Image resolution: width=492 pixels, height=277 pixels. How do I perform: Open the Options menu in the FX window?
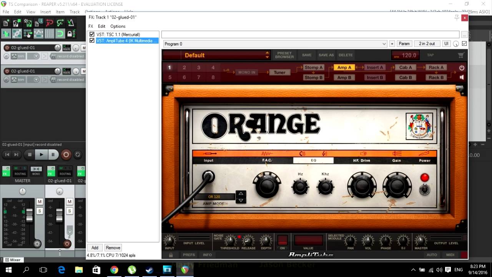tap(118, 26)
